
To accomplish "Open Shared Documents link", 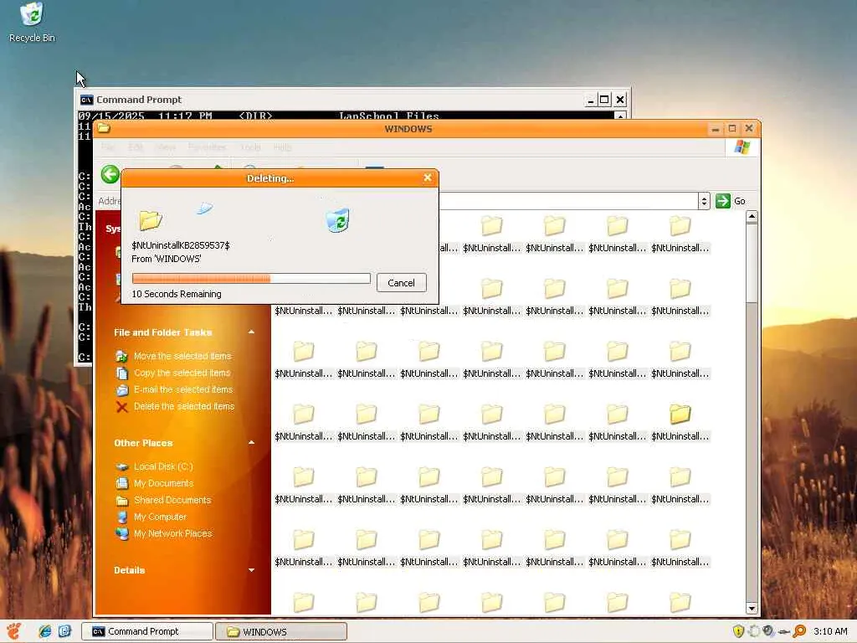I will 172,501.
